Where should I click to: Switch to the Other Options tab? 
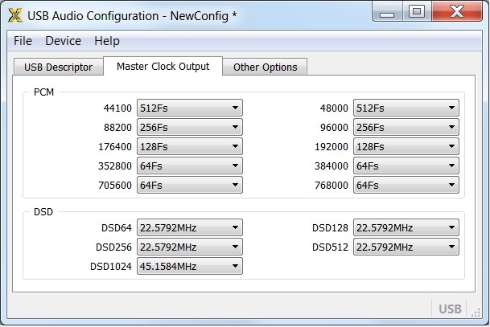(265, 67)
